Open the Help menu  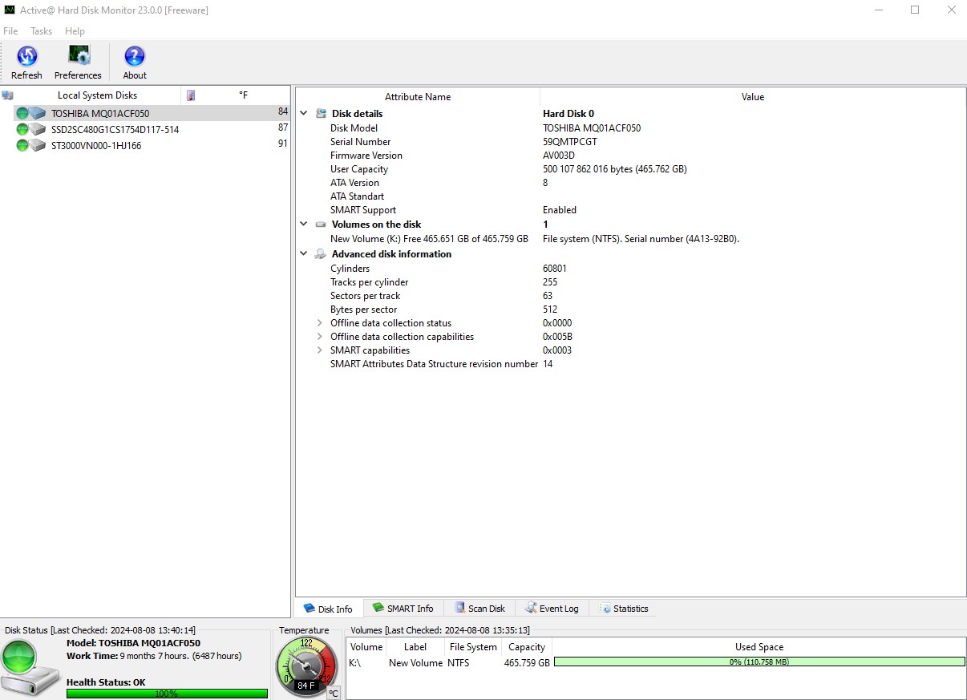pos(75,31)
